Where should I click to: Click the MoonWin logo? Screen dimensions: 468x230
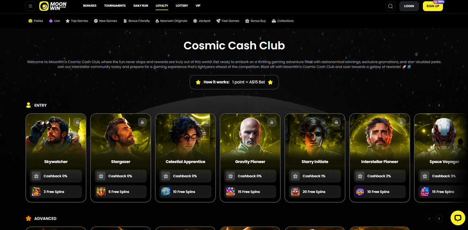[x=53, y=6]
